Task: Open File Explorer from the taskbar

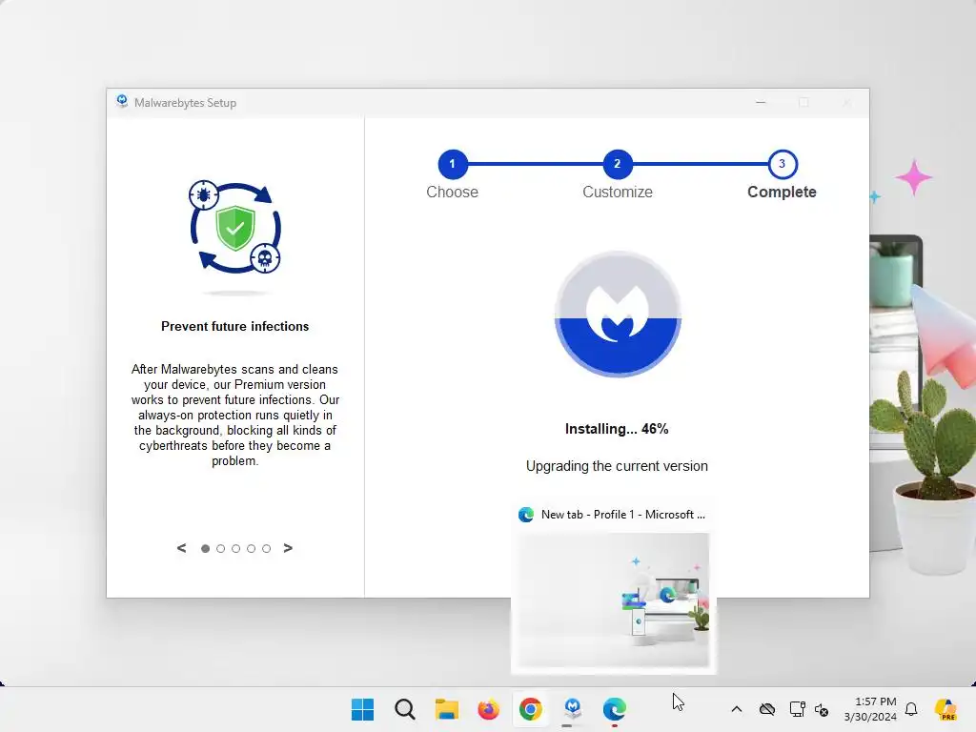Action: click(446, 709)
